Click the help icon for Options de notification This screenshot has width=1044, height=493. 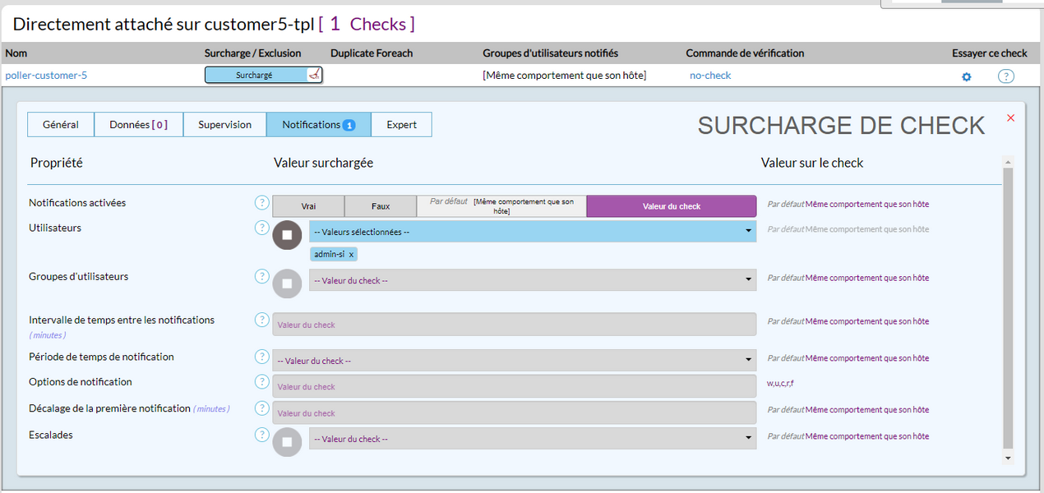[261, 381]
